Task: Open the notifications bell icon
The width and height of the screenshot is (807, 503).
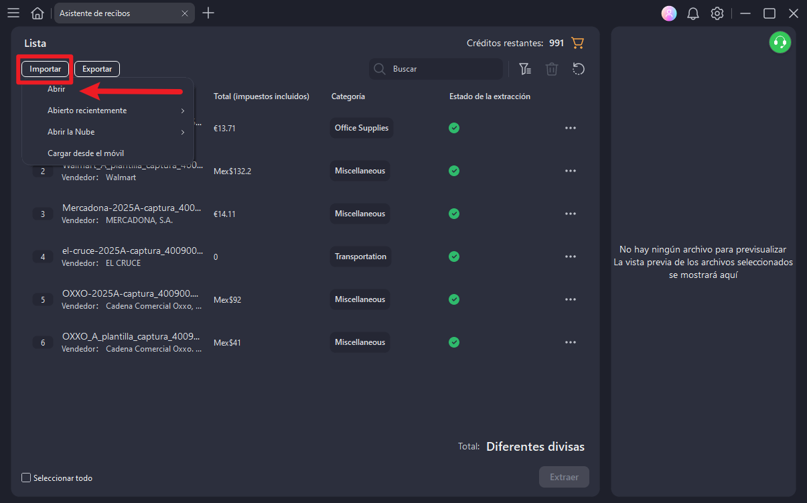Action: tap(693, 13)
